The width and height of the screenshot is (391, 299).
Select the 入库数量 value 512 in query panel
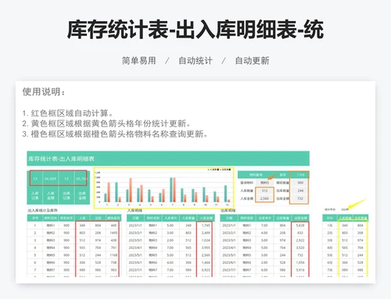[264, 190]
